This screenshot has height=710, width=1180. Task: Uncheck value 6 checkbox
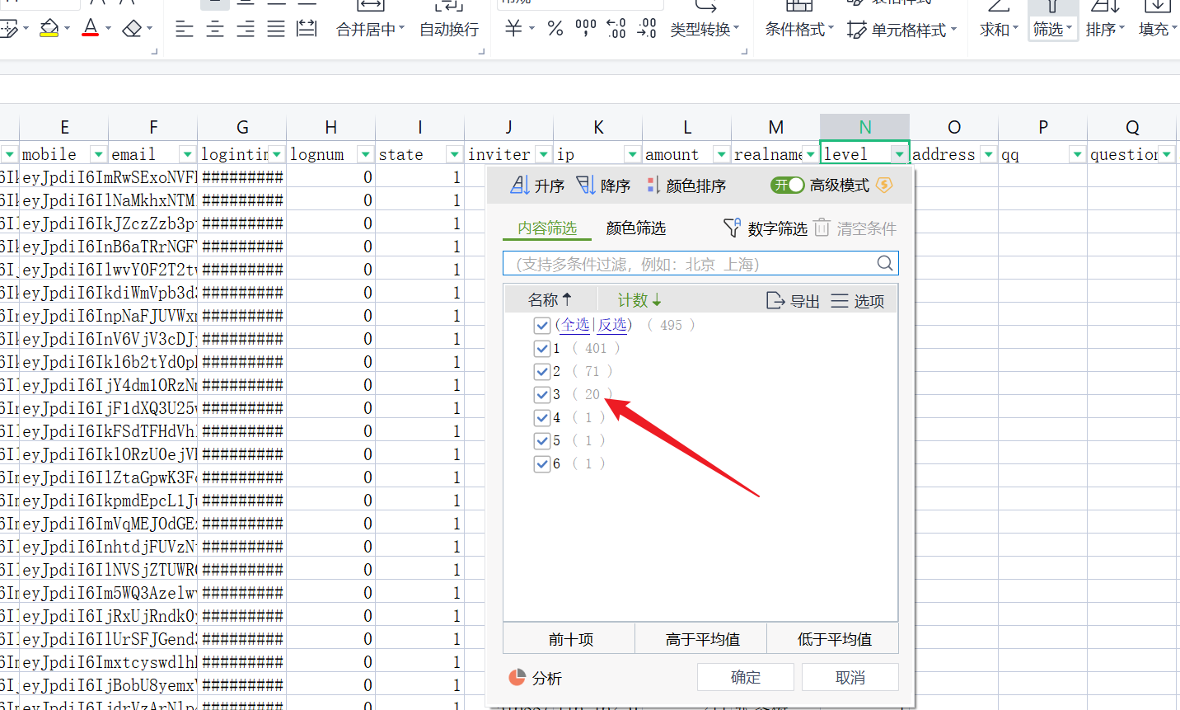point(541,463)
